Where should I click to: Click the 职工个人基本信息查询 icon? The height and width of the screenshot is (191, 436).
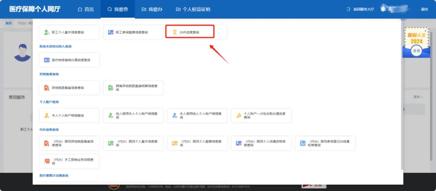pos(47,32)
